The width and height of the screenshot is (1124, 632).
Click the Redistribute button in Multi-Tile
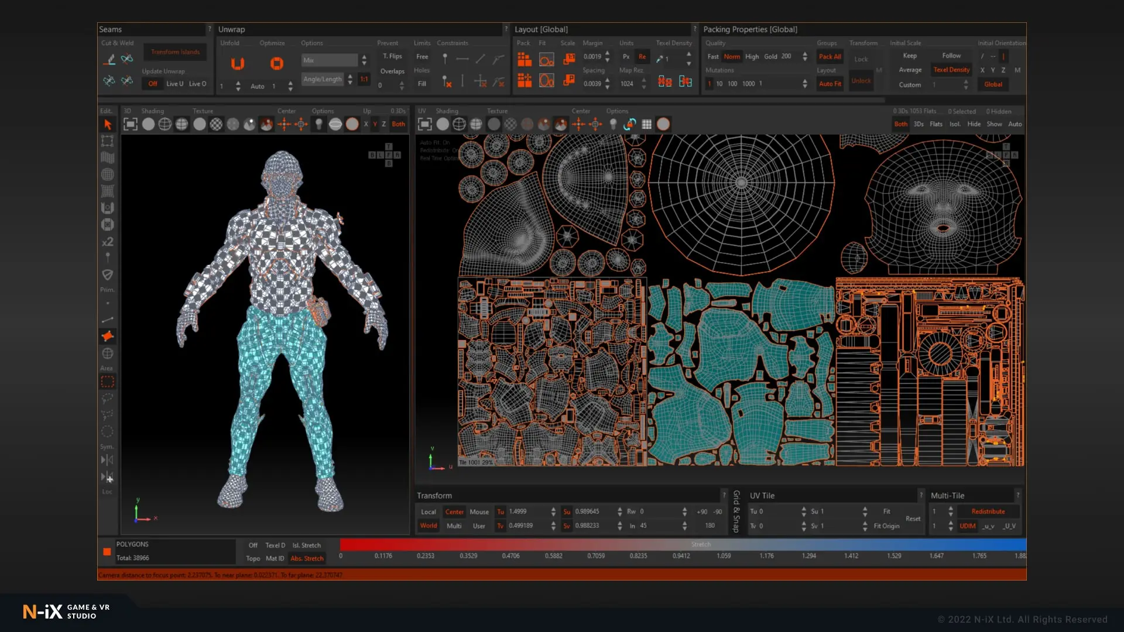[988, 511]
